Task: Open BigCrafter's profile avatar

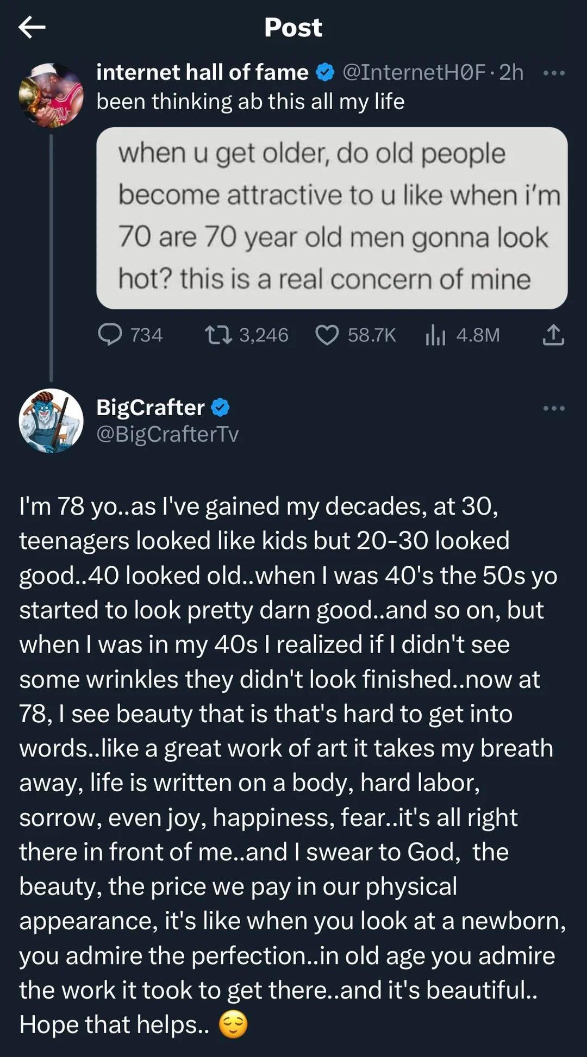Action: tap(51, 420)
